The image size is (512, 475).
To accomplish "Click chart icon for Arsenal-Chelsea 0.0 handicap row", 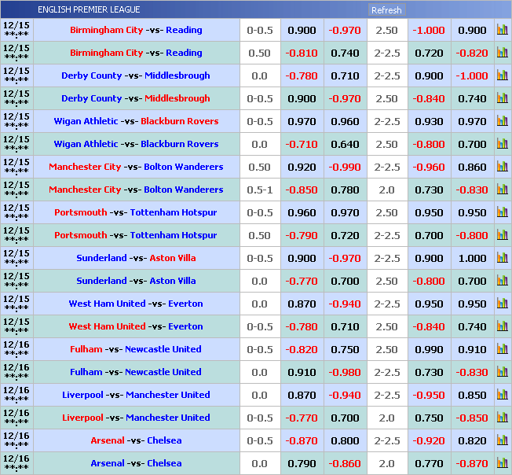I will (502, 464).
